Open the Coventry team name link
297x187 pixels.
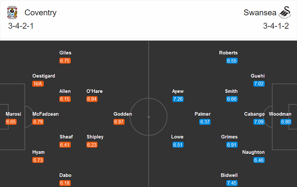[40, 13]
